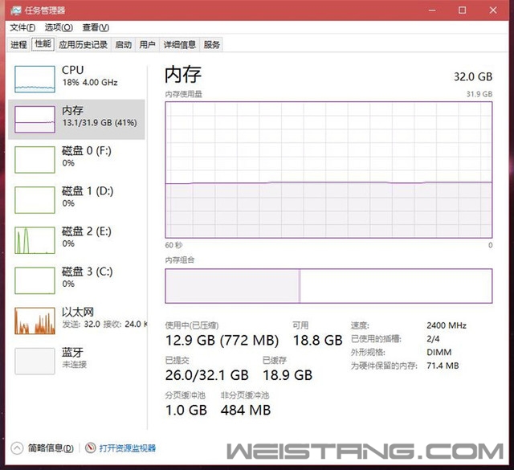514x470 pixels.
Task: Click the 26.0/32.1 GB committed value
Action: (207, 375)
